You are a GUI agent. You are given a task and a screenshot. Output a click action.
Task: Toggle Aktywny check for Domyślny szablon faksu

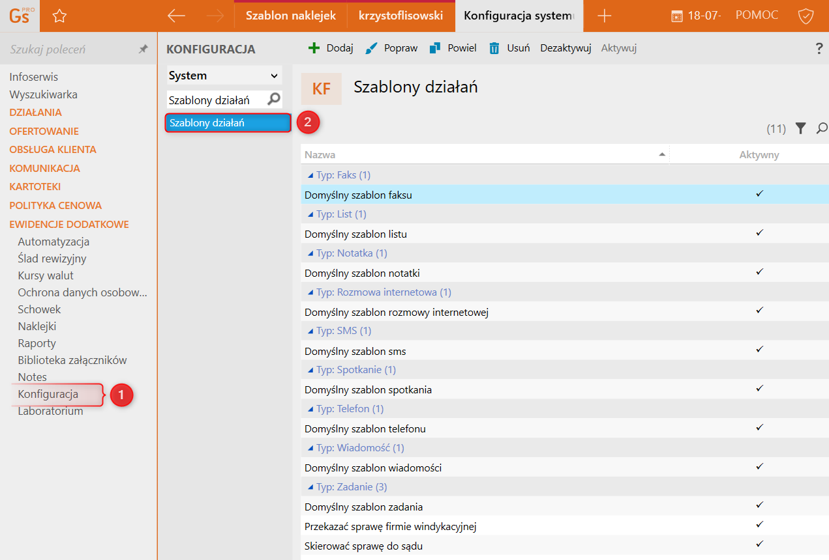[759, 194]
